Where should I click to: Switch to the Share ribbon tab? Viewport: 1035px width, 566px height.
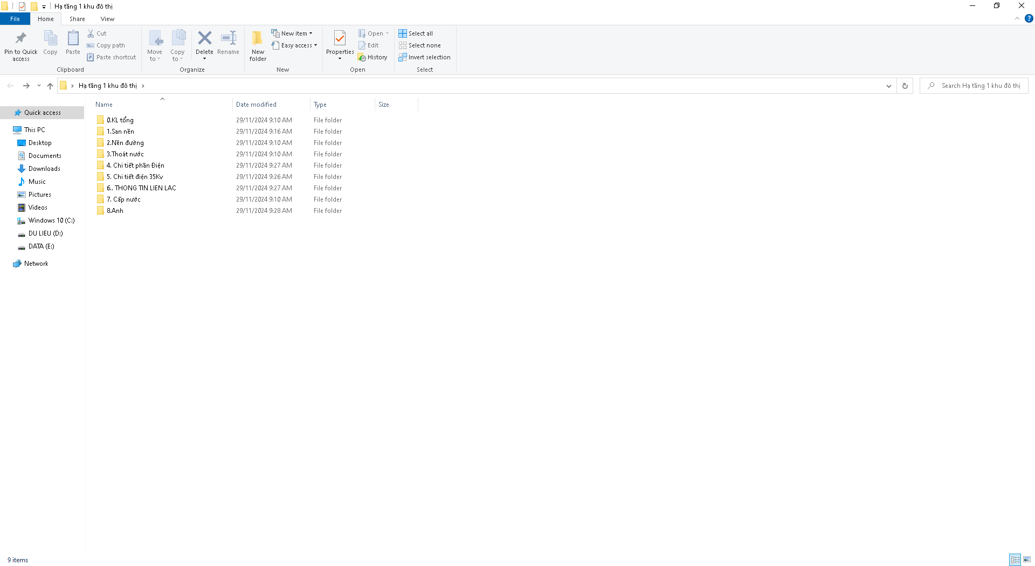(77, 19)
